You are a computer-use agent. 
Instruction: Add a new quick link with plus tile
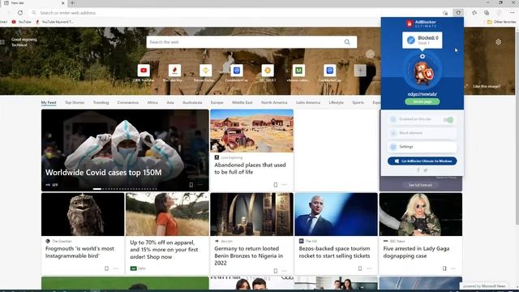pos(360,71)
